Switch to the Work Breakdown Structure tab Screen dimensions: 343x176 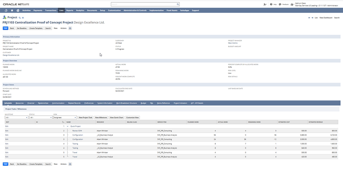126,103
